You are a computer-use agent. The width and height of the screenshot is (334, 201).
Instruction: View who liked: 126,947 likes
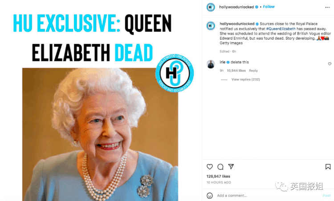tap(218, 177)
